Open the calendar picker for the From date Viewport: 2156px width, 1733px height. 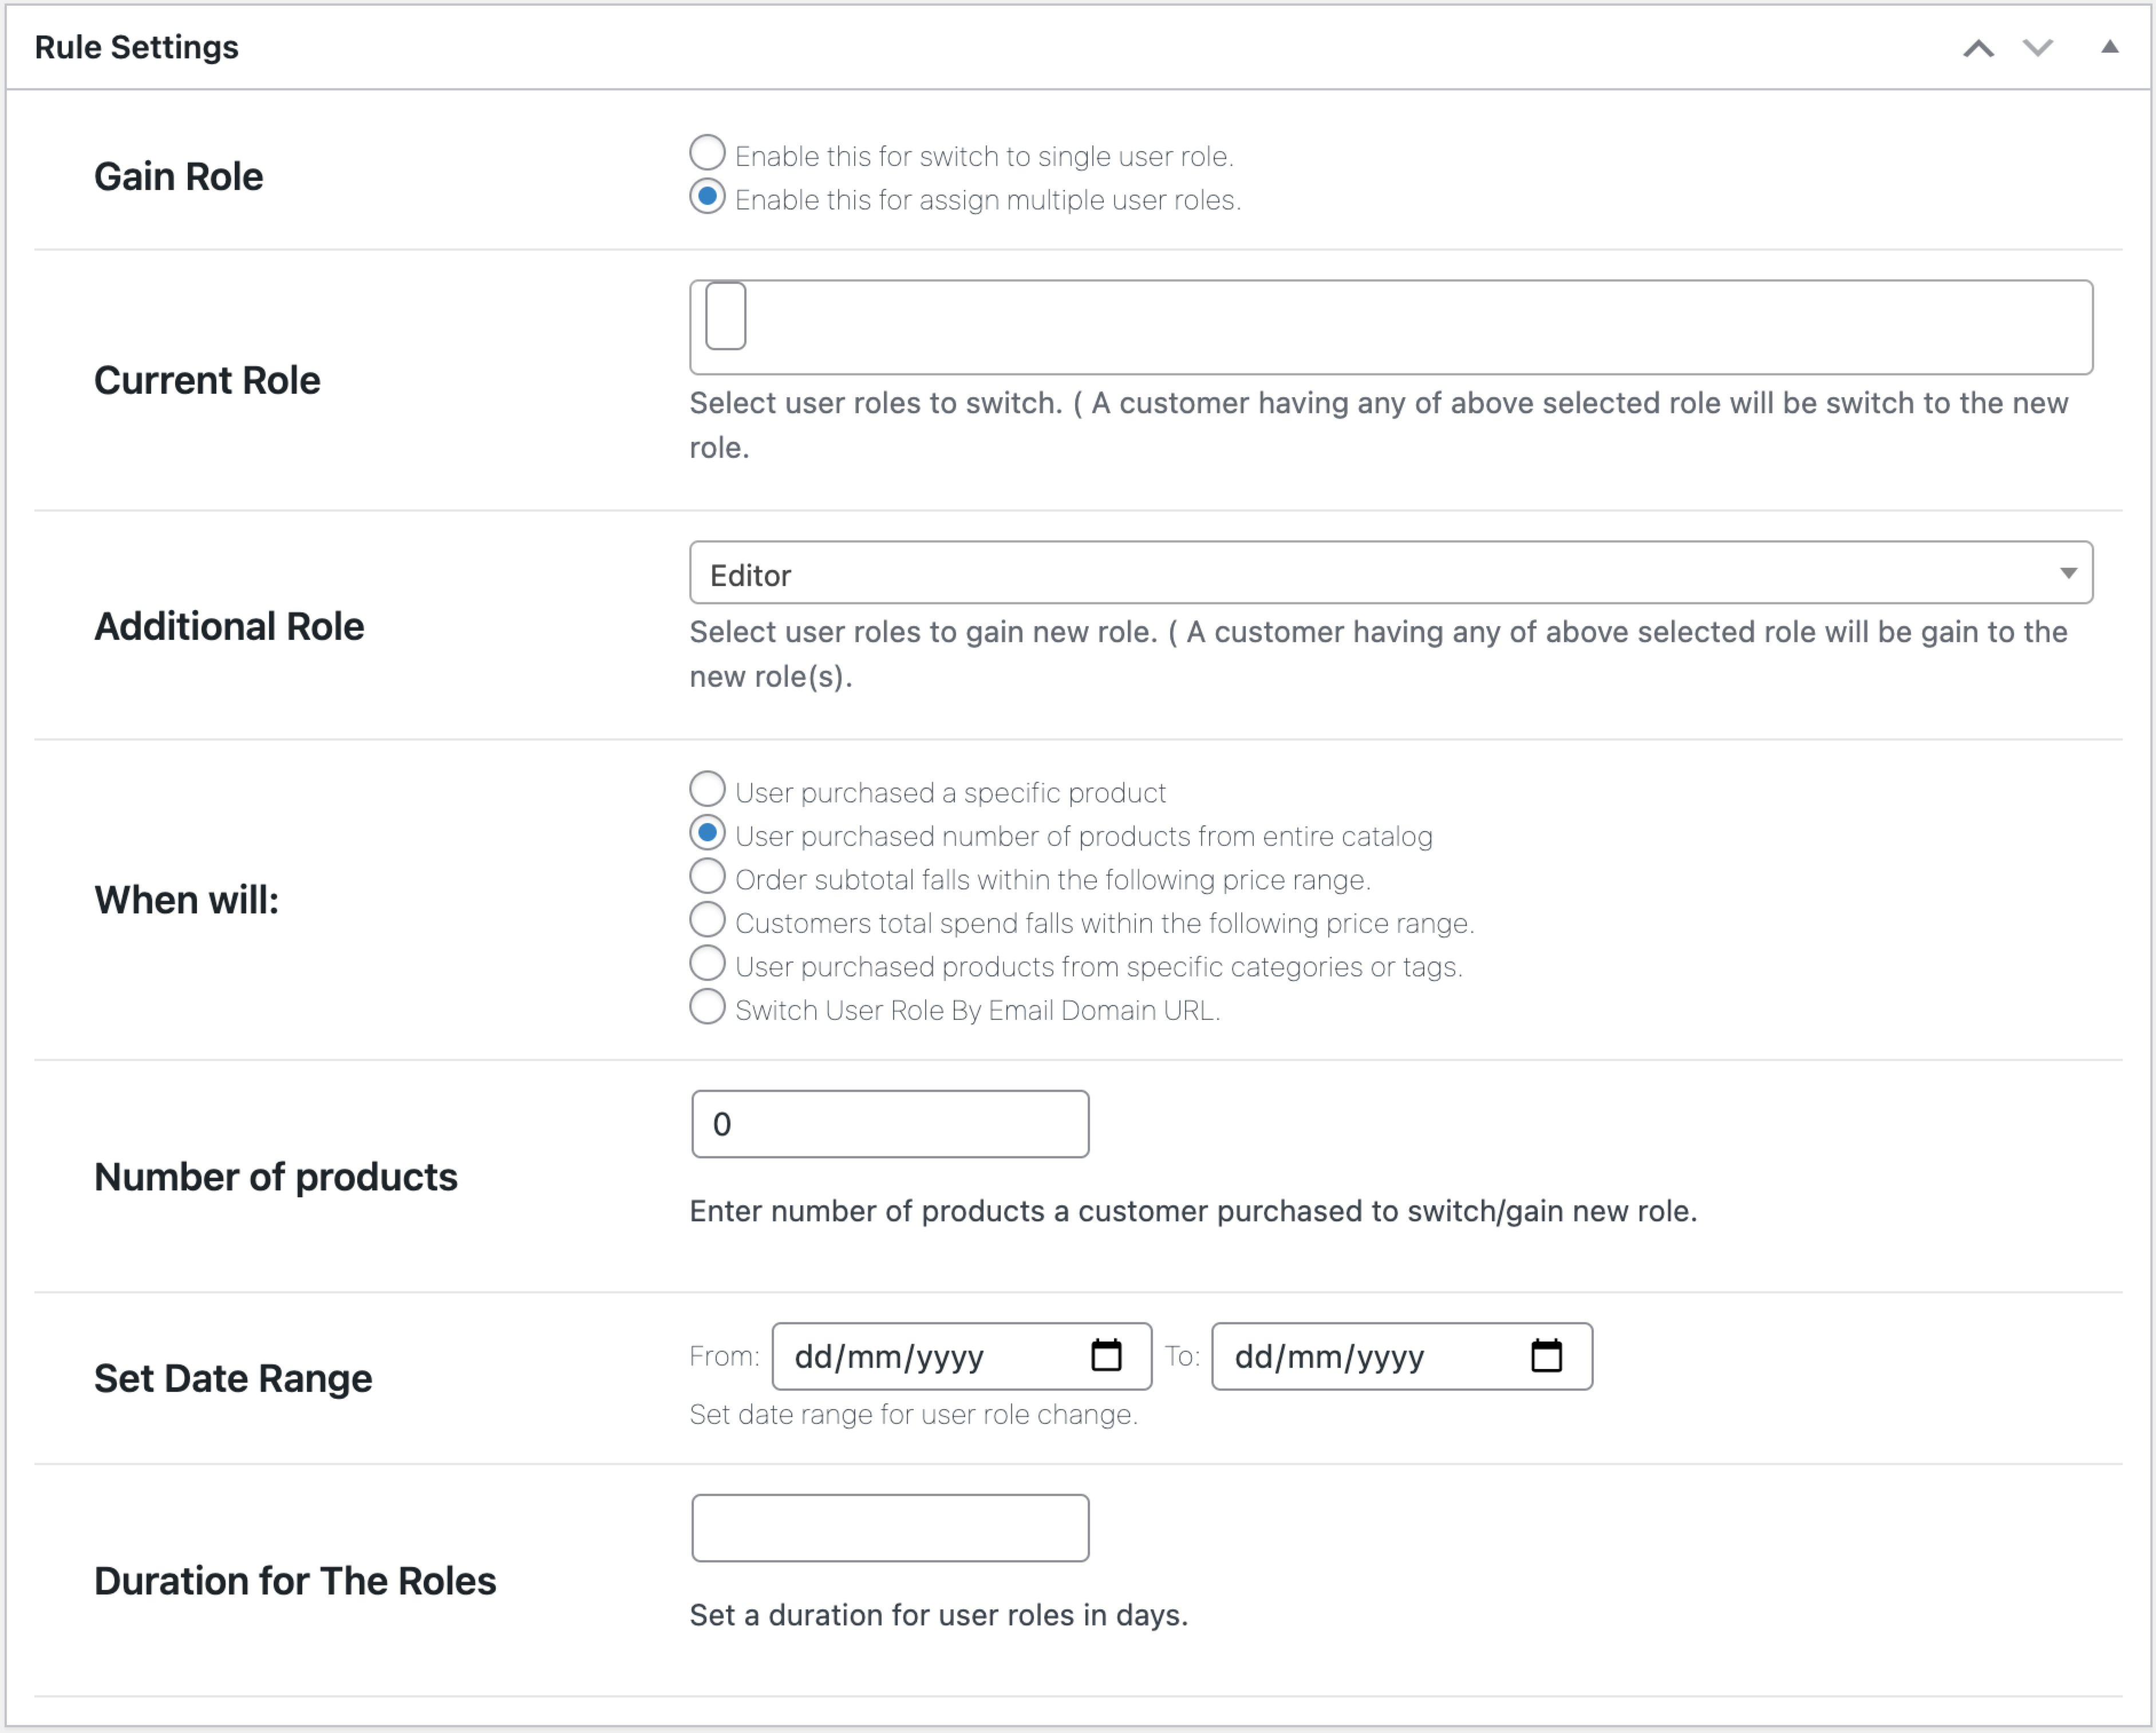tap(1106, 1356)
